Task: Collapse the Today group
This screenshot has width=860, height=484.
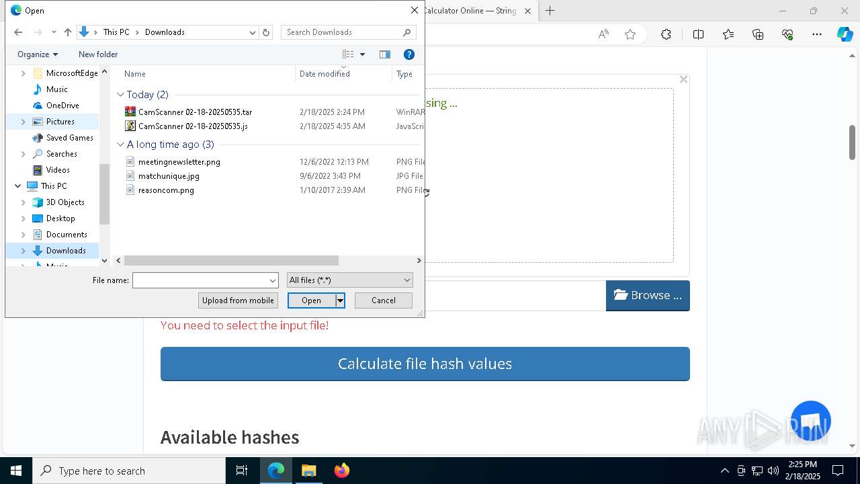Action: point(120,95)
